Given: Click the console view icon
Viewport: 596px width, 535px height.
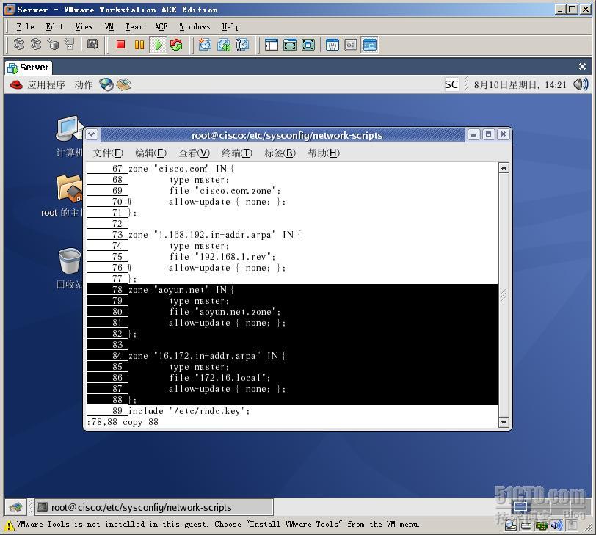Looking at the screenshot, I should pyautogui.click(x=369, y=45).
